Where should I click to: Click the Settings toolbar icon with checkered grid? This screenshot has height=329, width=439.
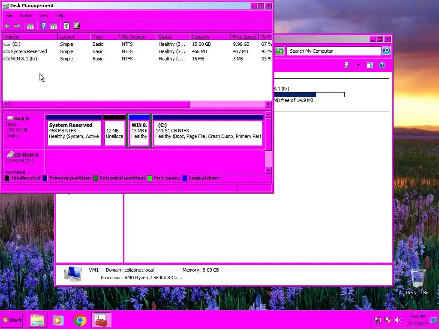coord(76,26)
